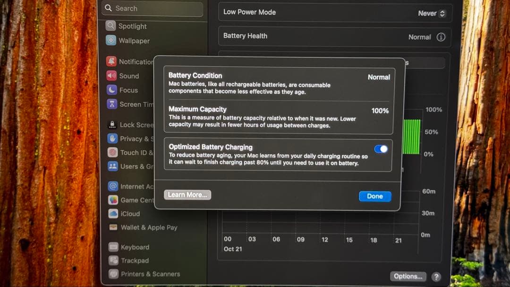Viewport: 510px width, 287px height.
Task: Open Printers & Scanners icon
Action: coord(113,274)
